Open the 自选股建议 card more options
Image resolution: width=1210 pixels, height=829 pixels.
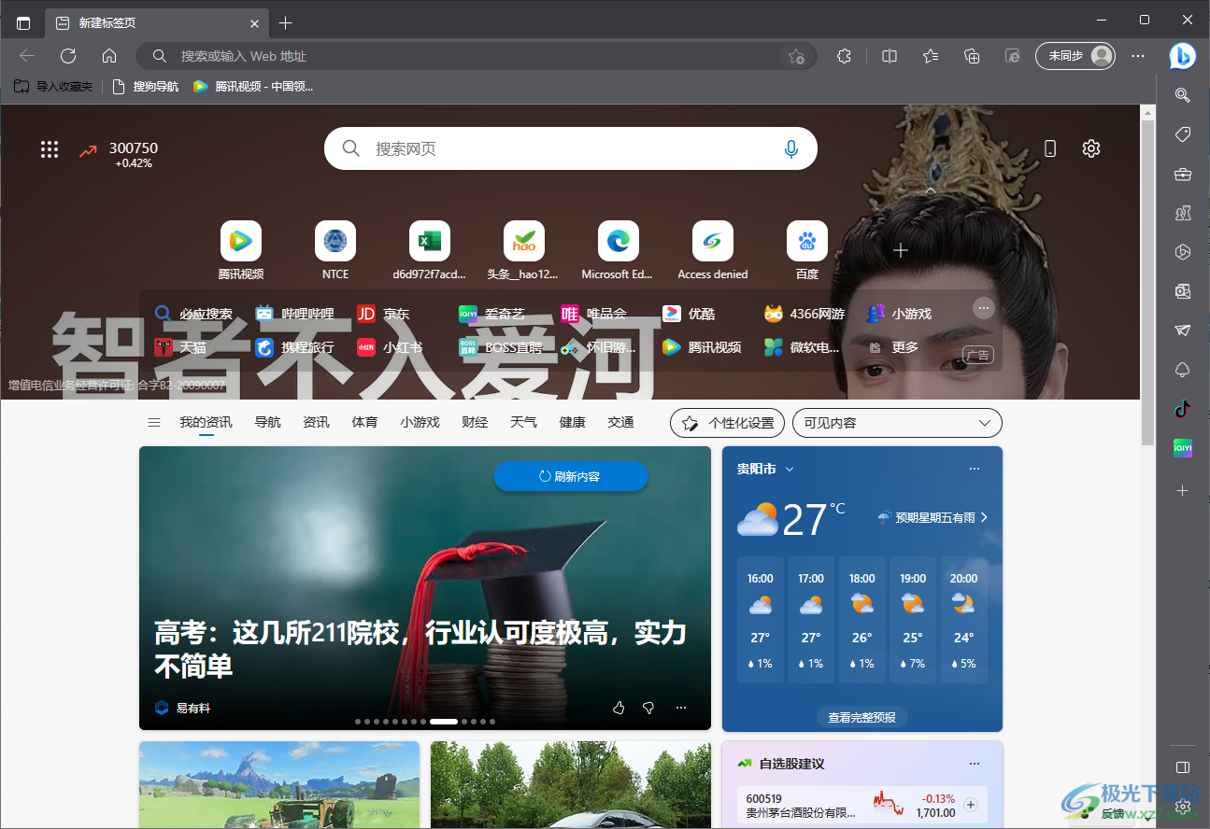(975, 764)
